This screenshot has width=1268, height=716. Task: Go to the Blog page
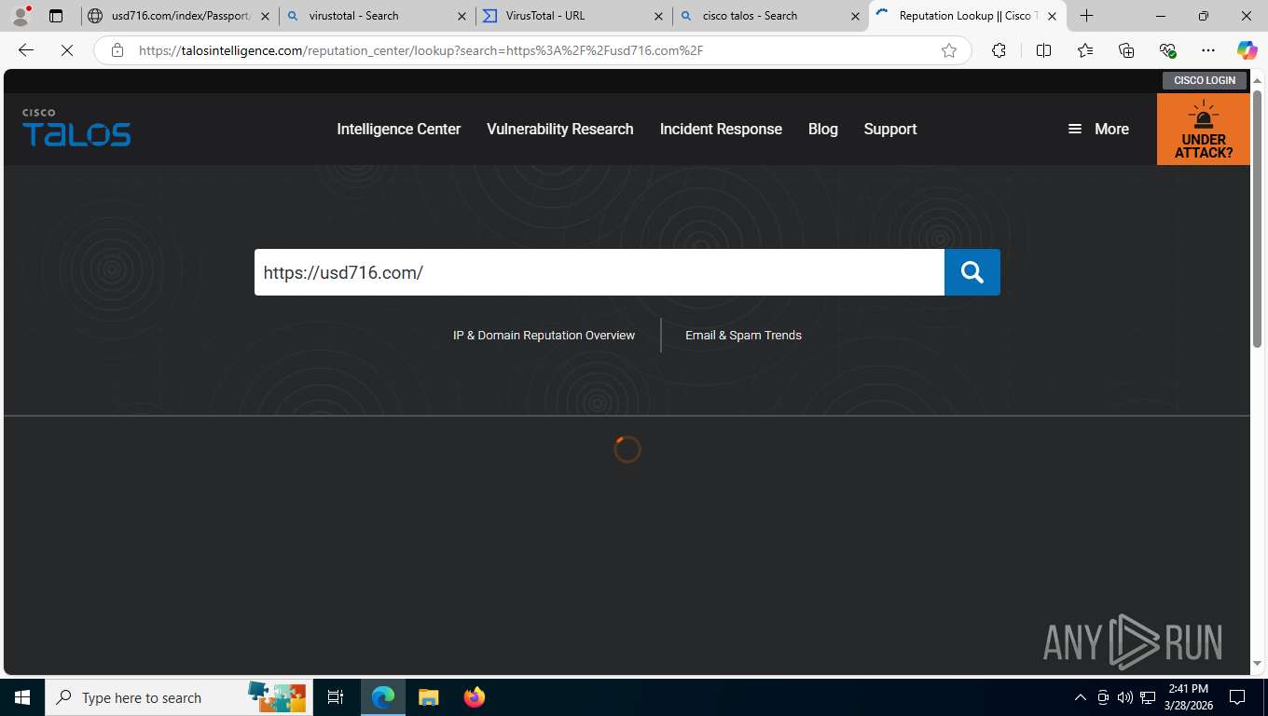coord(823,129)
